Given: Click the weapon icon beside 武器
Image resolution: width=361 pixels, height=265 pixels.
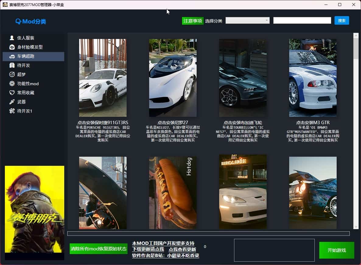Looking at the screenshot, I should tap(12, 102).
